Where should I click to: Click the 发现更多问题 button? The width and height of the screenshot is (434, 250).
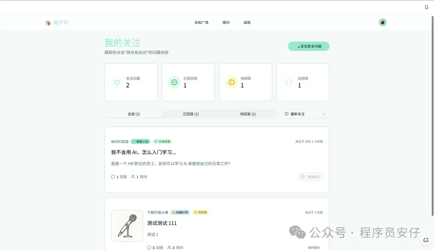click(309, 46)
